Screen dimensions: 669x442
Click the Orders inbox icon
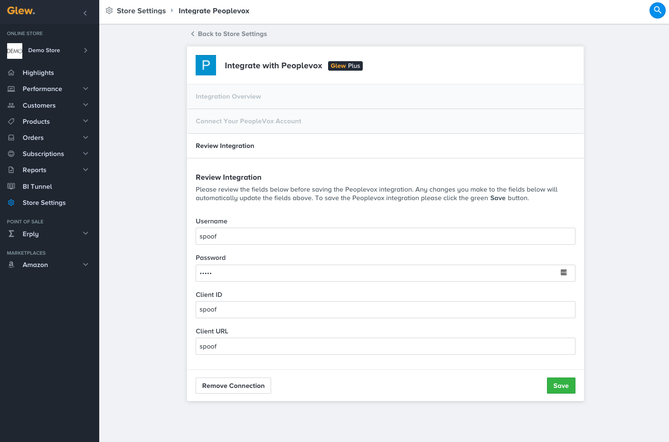click(11, 138)
